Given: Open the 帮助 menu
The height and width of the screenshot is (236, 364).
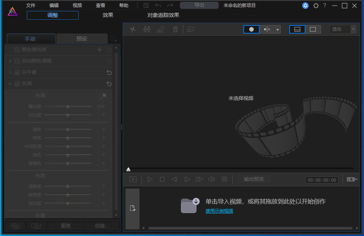Looking at the screenshot, I should point(123,5).
